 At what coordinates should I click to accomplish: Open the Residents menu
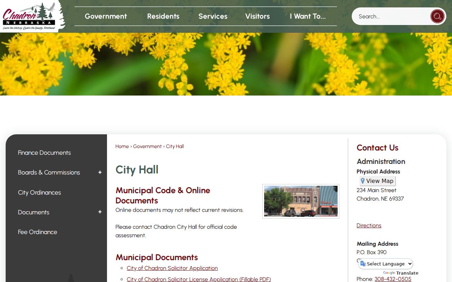point(163,16)
